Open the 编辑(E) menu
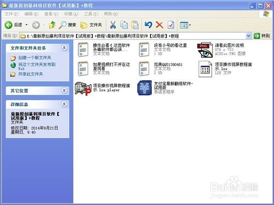This screenshot has height=205, width=274. click(x=31, y=14)
